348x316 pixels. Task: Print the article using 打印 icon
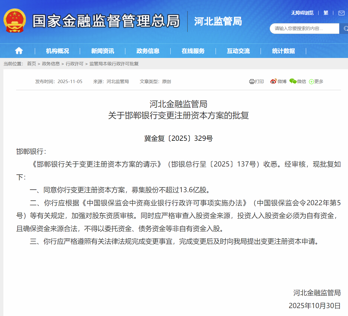click(x=256, y=81)
